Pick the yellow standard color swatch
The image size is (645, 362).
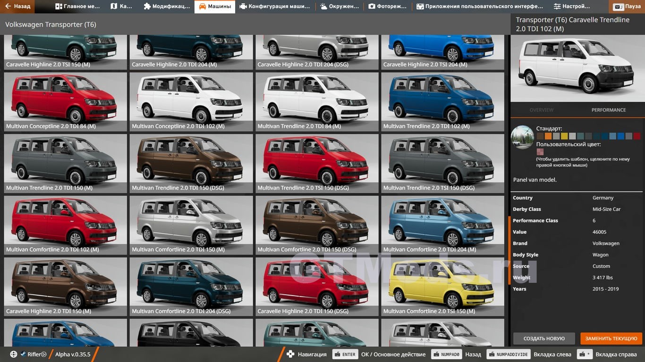point(564,136)
